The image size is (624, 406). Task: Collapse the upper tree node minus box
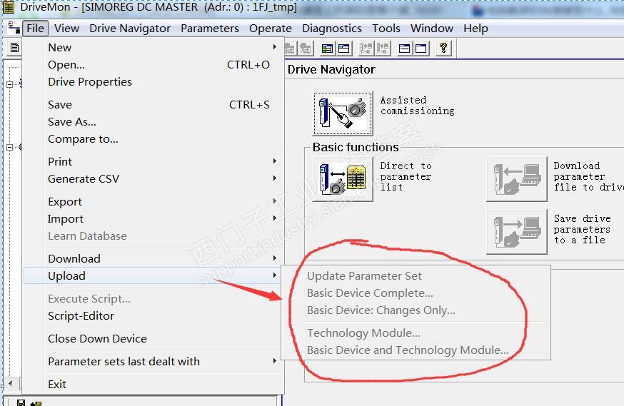[9, 84]
